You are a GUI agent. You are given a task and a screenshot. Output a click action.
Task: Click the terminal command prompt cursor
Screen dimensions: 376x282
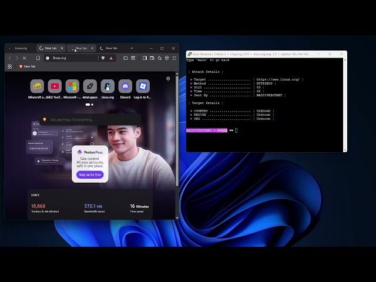tap(236, 130)
